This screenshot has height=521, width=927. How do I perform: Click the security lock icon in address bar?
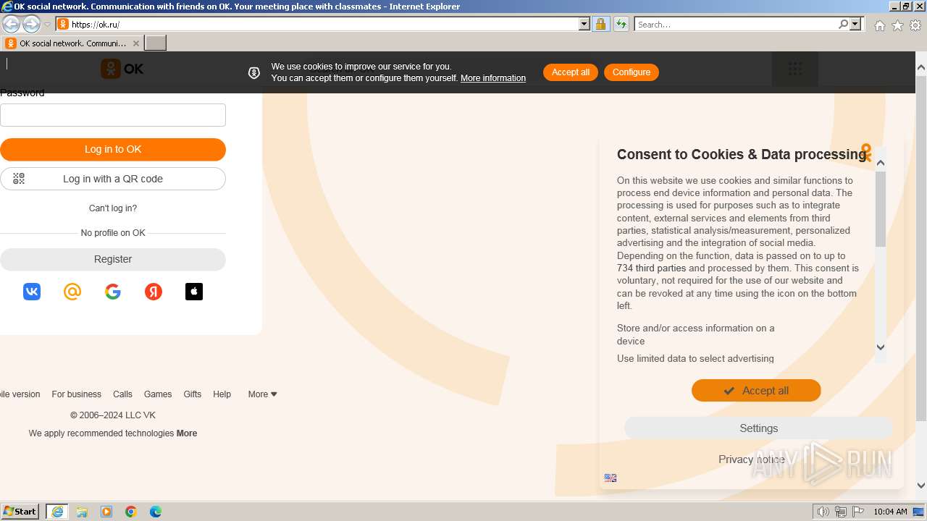600,24
